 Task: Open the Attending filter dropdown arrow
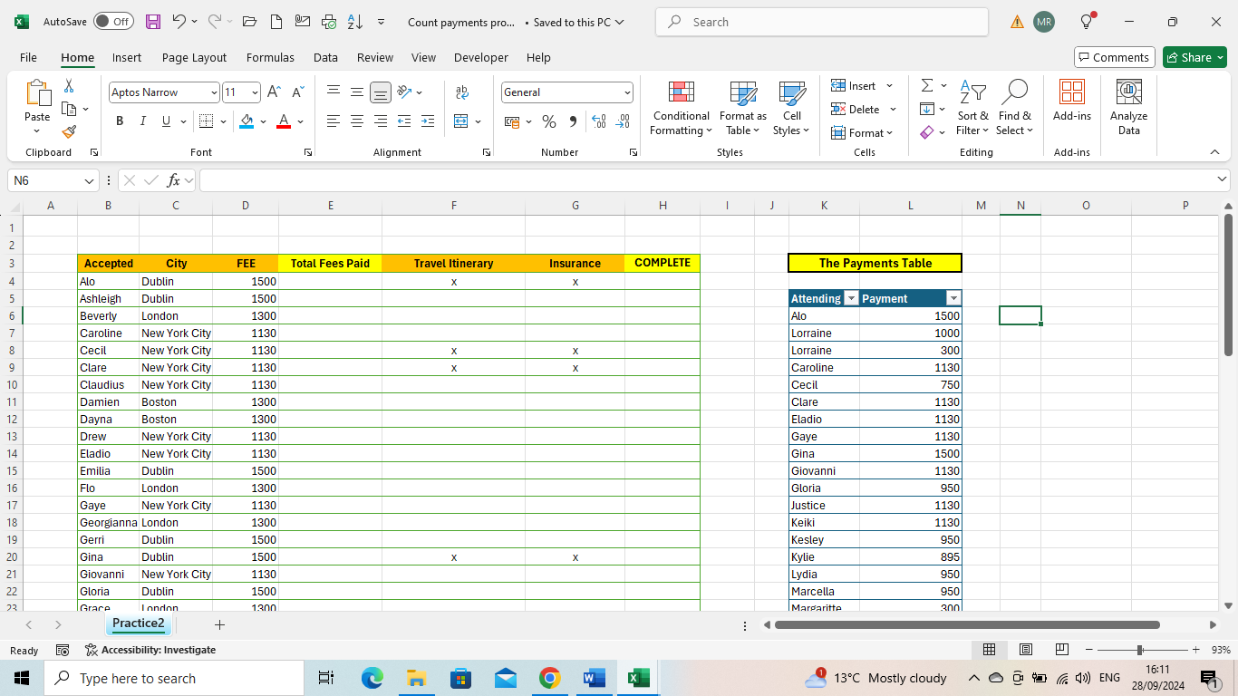(x=851, y=299)
